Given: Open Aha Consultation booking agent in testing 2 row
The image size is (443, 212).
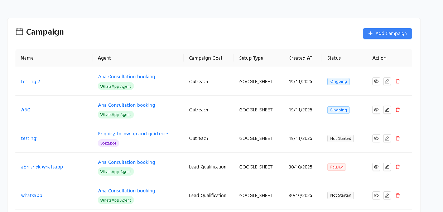Looking at the screenshot, I should (x=126, y=77).
